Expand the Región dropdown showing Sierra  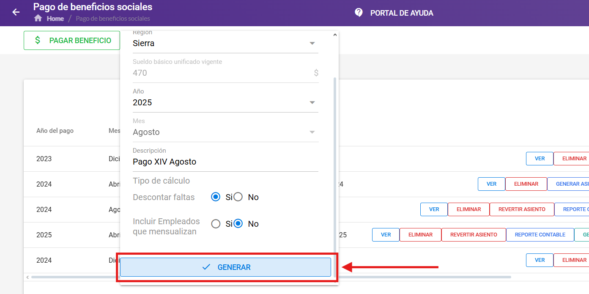pyautogui.click(x=225, y=43)
